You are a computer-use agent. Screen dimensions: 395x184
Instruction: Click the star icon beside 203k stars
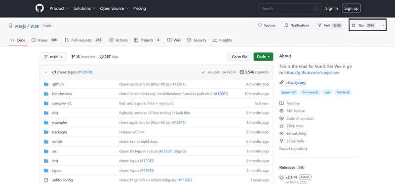pos(281,126)
